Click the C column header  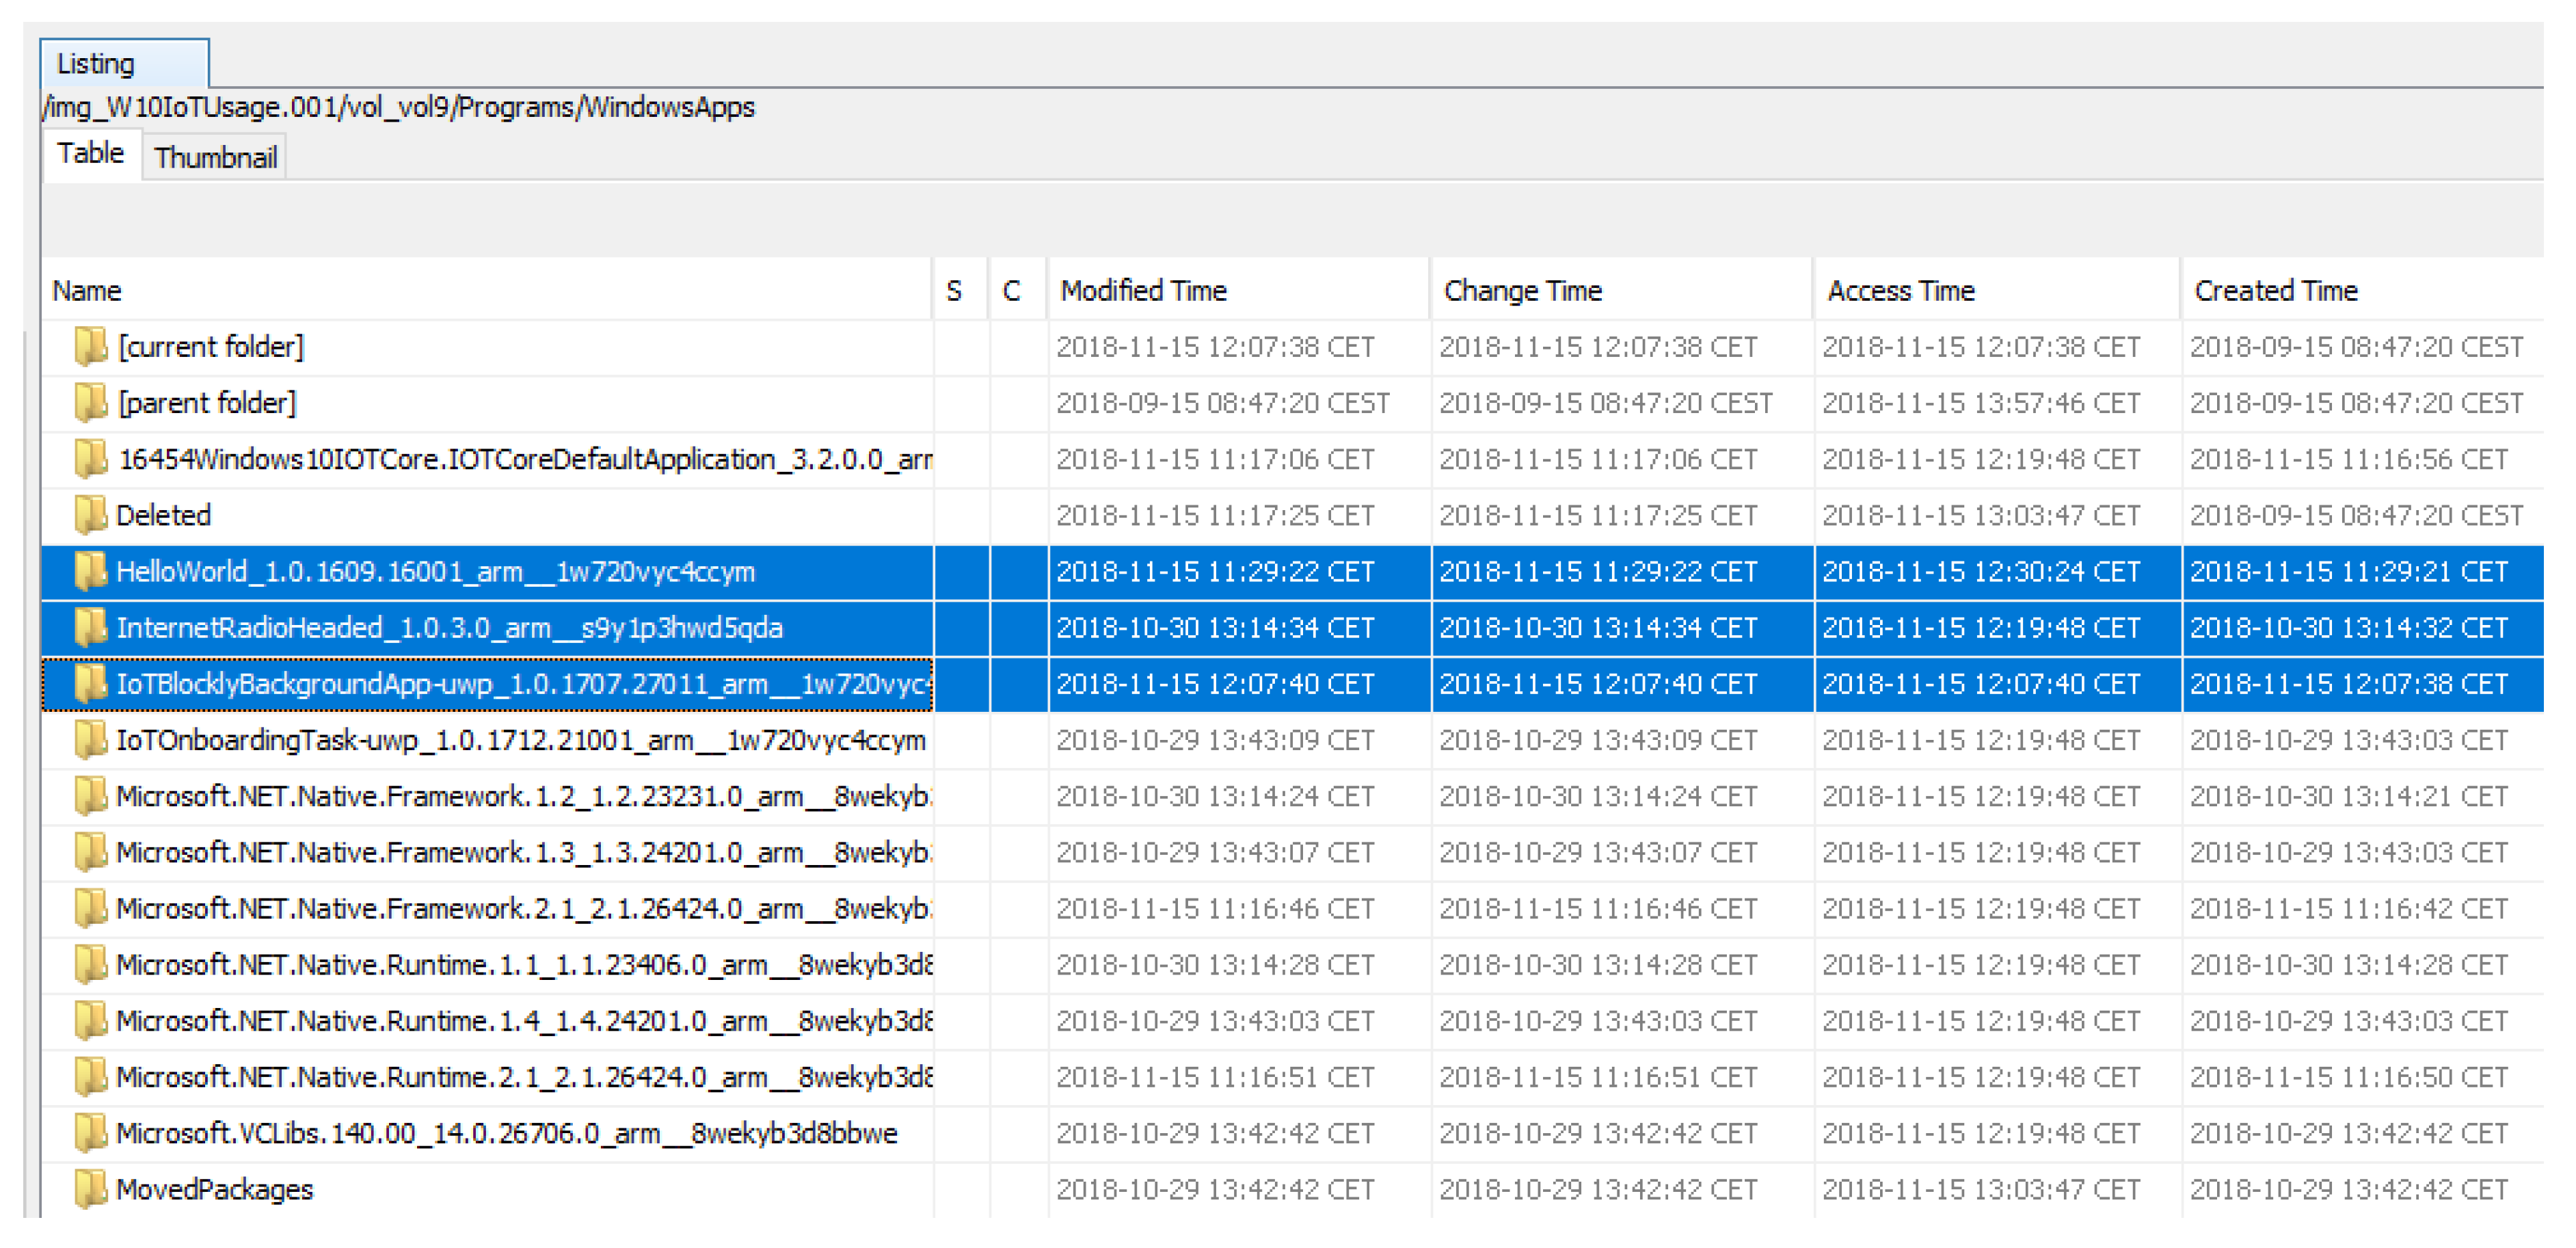[x=1011, y=291]
